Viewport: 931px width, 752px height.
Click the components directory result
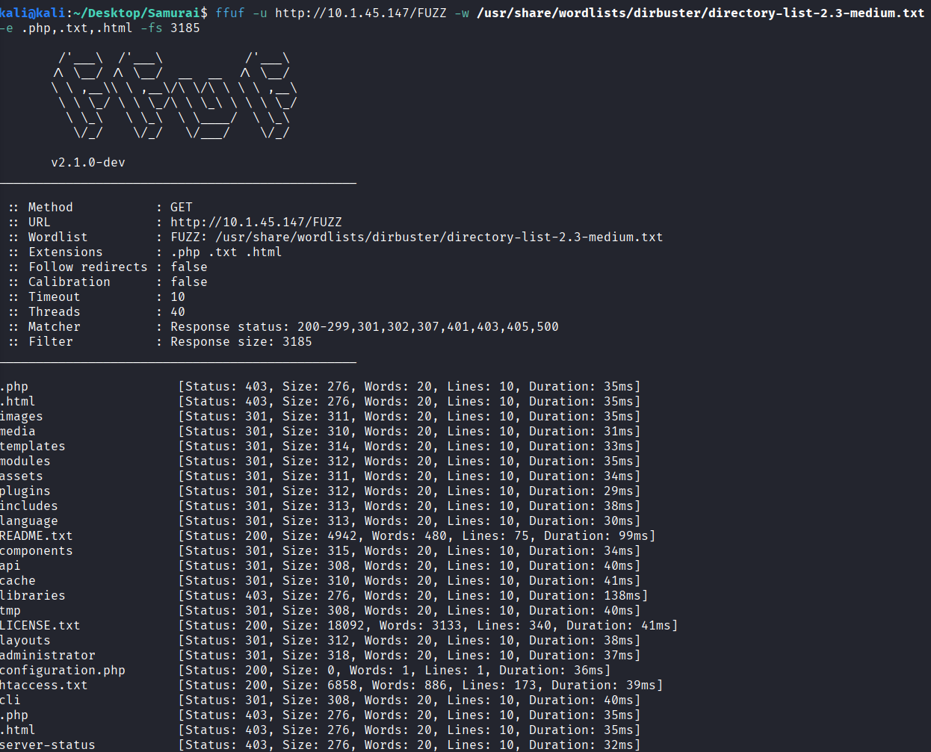coord(36,550)
